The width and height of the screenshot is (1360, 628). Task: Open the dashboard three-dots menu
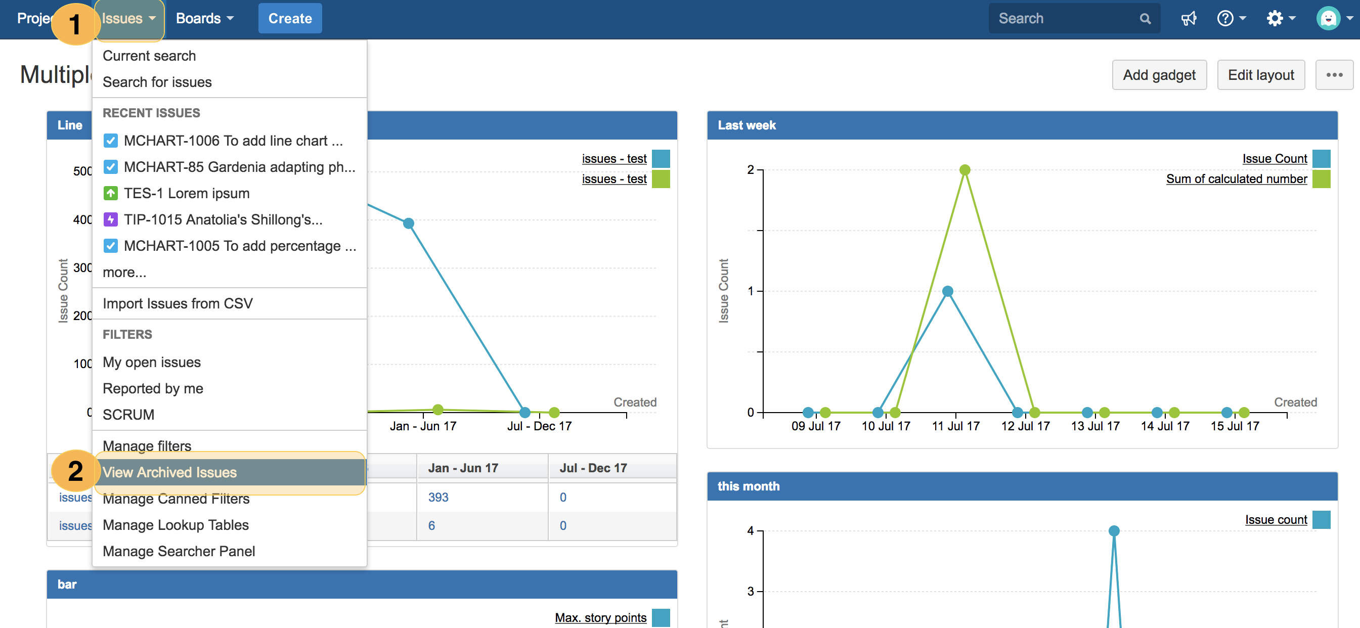coord(1334,75)
